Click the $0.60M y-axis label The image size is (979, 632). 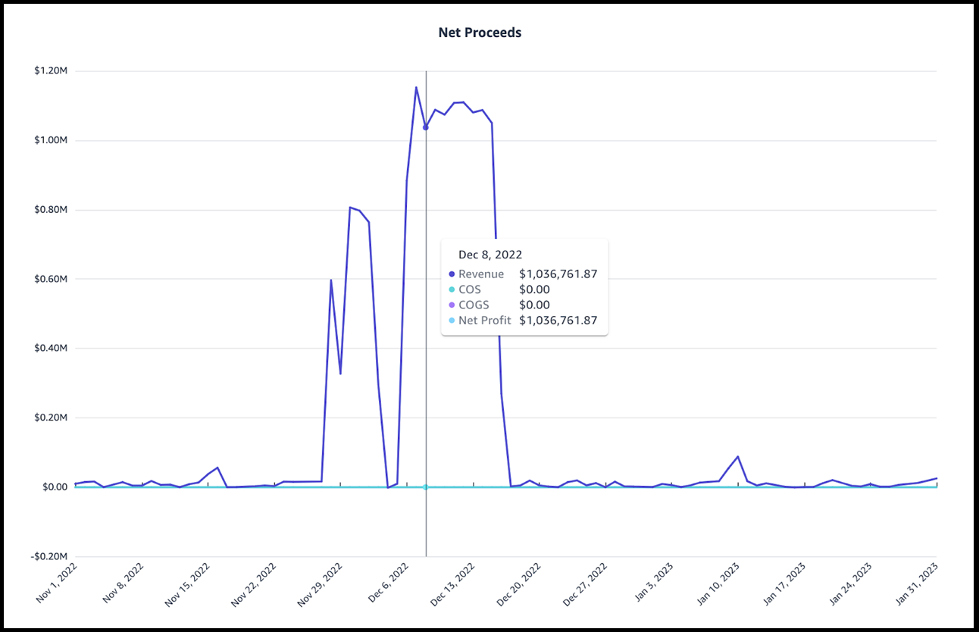[x=51, y=279]
